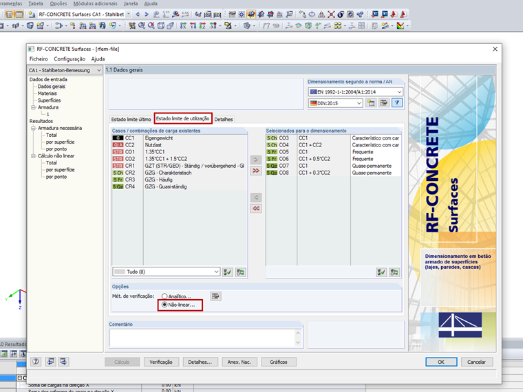The image size is (523, 392).
Task: Select Não-linear verification method
Action: [178, 305]
